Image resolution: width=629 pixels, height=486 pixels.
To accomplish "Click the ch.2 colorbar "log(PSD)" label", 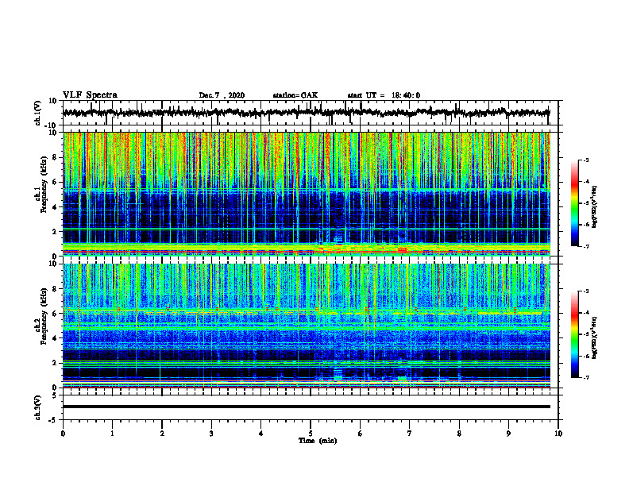I will [595, 337].
